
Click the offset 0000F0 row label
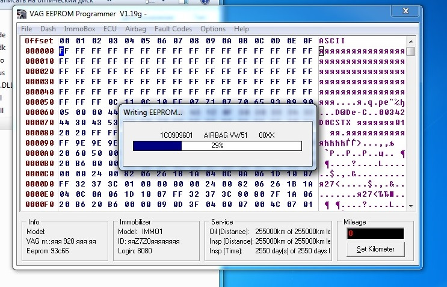coord(40,205)
